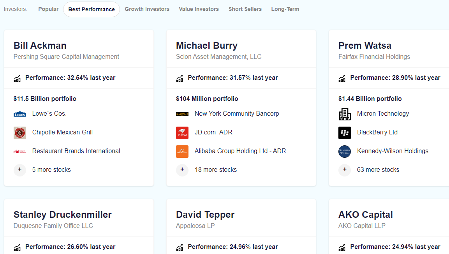Click performance chart icon in AKO Capital card

click(x=342, y=247)
